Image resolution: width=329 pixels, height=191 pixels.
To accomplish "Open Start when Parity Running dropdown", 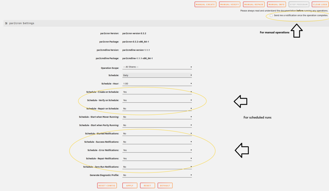I will (x=157, y=125).
